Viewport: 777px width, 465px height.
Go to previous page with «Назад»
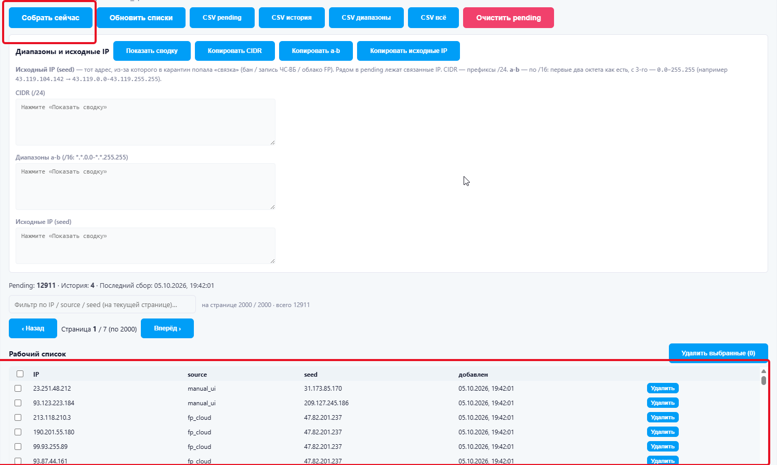point(33,328)
